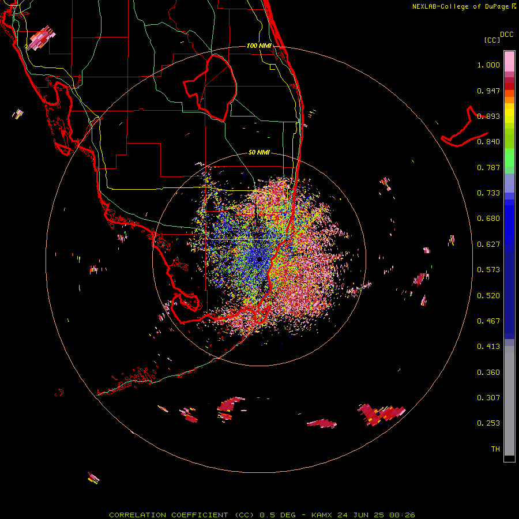The height and width of the screenshot is (519, 519).
Task: Pick the yellow color bar segment
Action: click(x=509, y=113)
